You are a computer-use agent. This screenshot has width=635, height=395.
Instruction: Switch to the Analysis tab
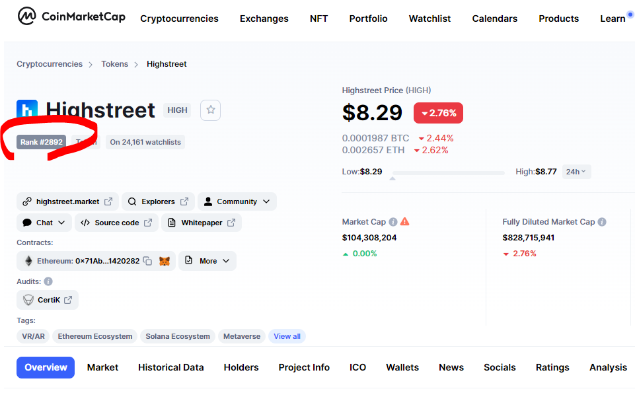click(x=609, y=367)
